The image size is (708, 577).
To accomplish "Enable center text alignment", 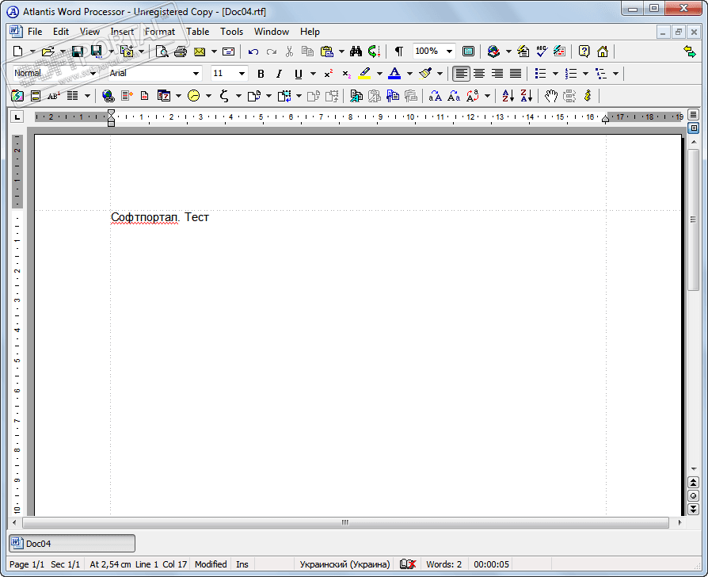I will (x=479, y=74).
